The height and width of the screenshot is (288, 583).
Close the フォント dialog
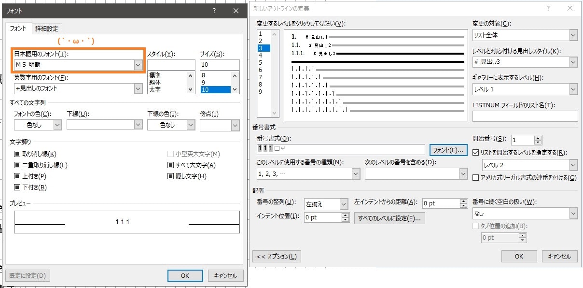point(236,11)
